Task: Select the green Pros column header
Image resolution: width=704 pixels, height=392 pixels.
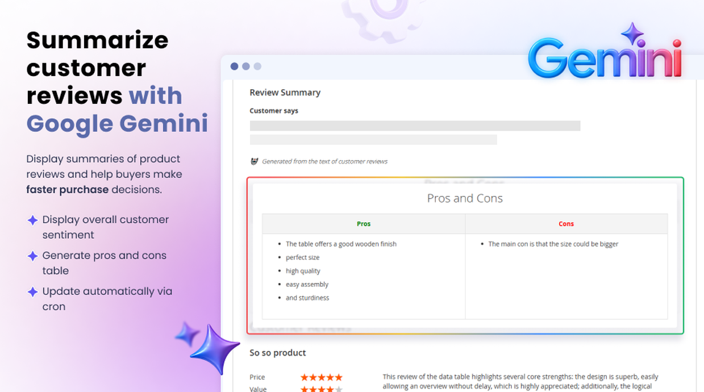Action: click(x=364, y=224)
